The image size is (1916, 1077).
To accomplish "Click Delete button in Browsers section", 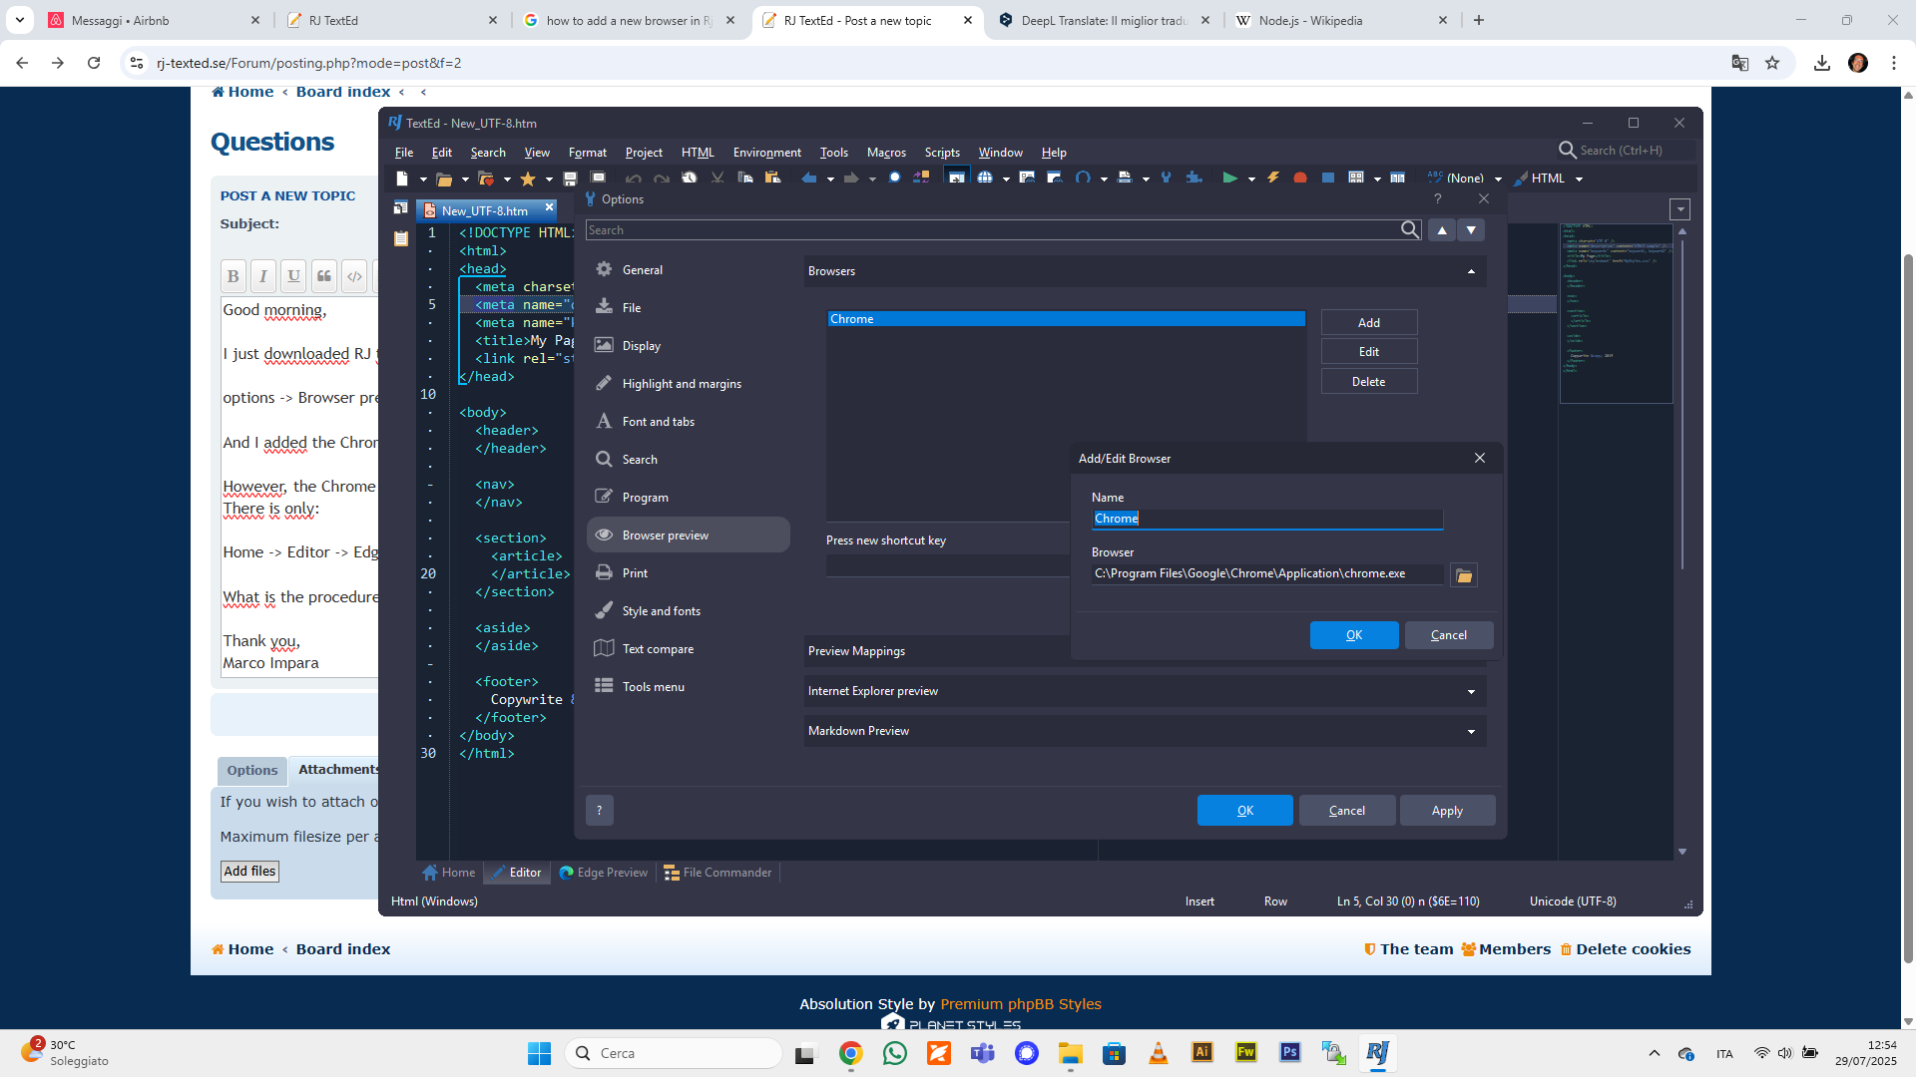I will (x=1369, y=382).
